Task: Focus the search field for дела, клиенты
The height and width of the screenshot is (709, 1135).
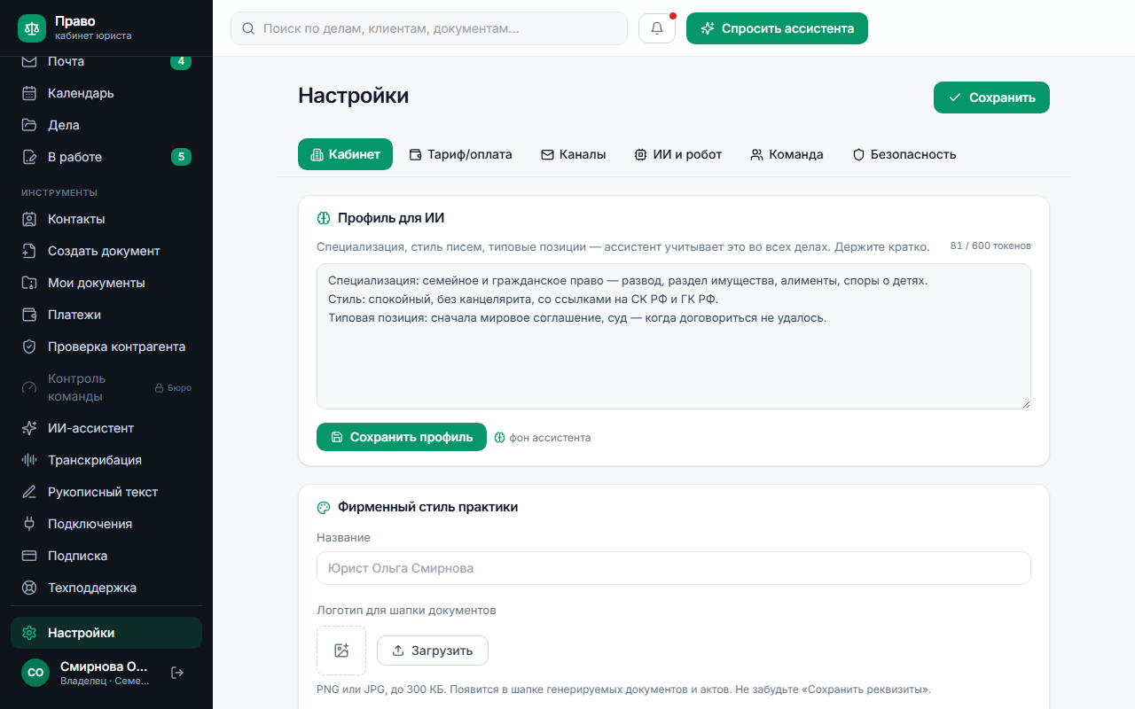Action: click(x=429, y=28)
